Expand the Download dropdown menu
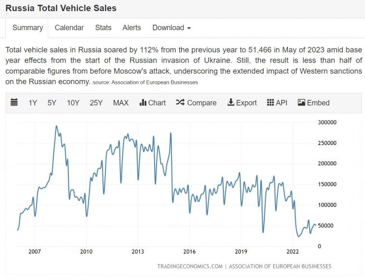365x279 pixels. click(x=171, y=28)
